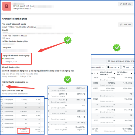Select the Đã xác minh status text
Screen dimensions: 135x135
pos(9,59)
